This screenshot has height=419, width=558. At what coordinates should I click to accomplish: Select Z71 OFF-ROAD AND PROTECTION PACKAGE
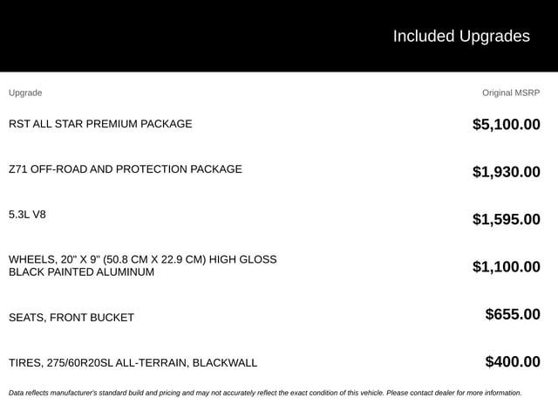click(x=126, y=168)
